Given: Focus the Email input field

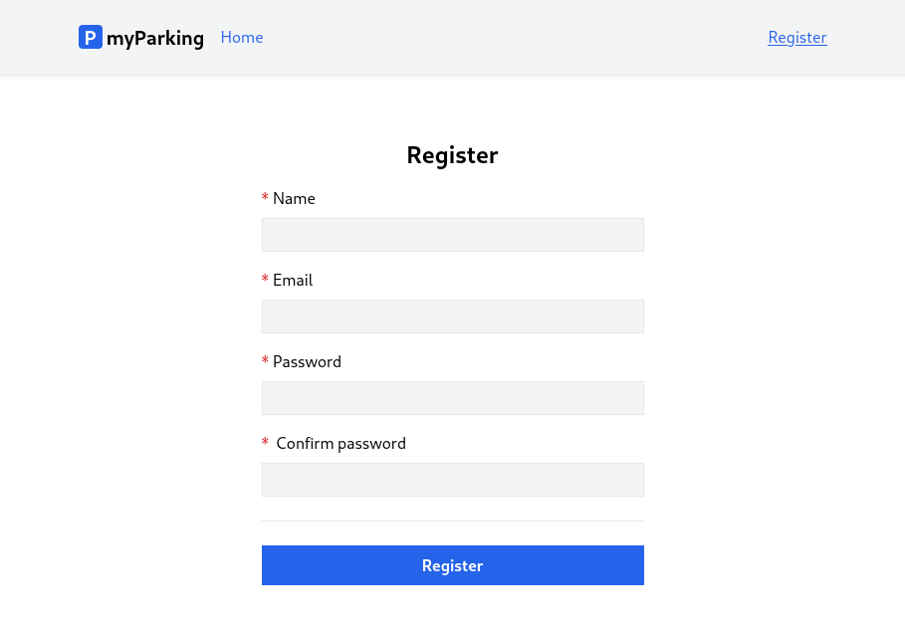Looking at the screenshot, I should point(452,316).
